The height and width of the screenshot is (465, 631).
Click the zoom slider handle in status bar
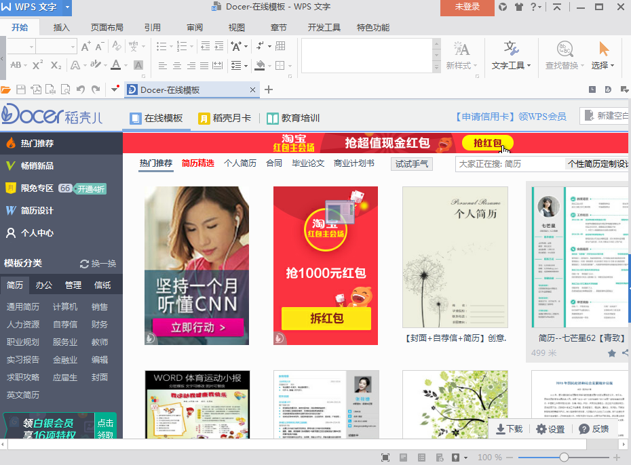(564, 458)
